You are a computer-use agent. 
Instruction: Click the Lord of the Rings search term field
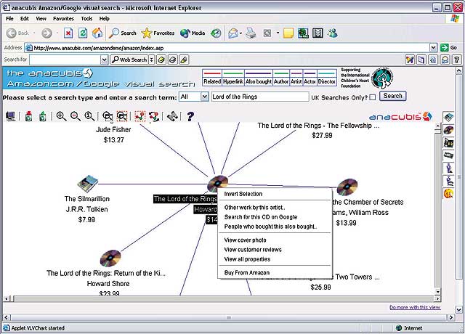[x=260, y=97]
